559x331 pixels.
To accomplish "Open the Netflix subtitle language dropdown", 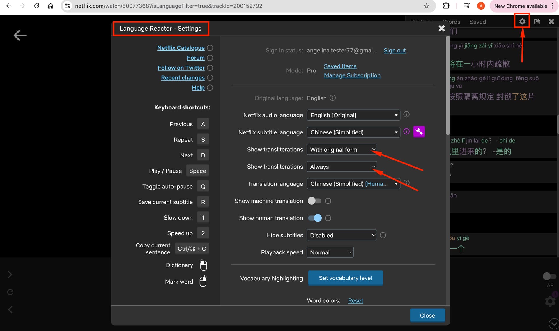I will pos(353,132).
